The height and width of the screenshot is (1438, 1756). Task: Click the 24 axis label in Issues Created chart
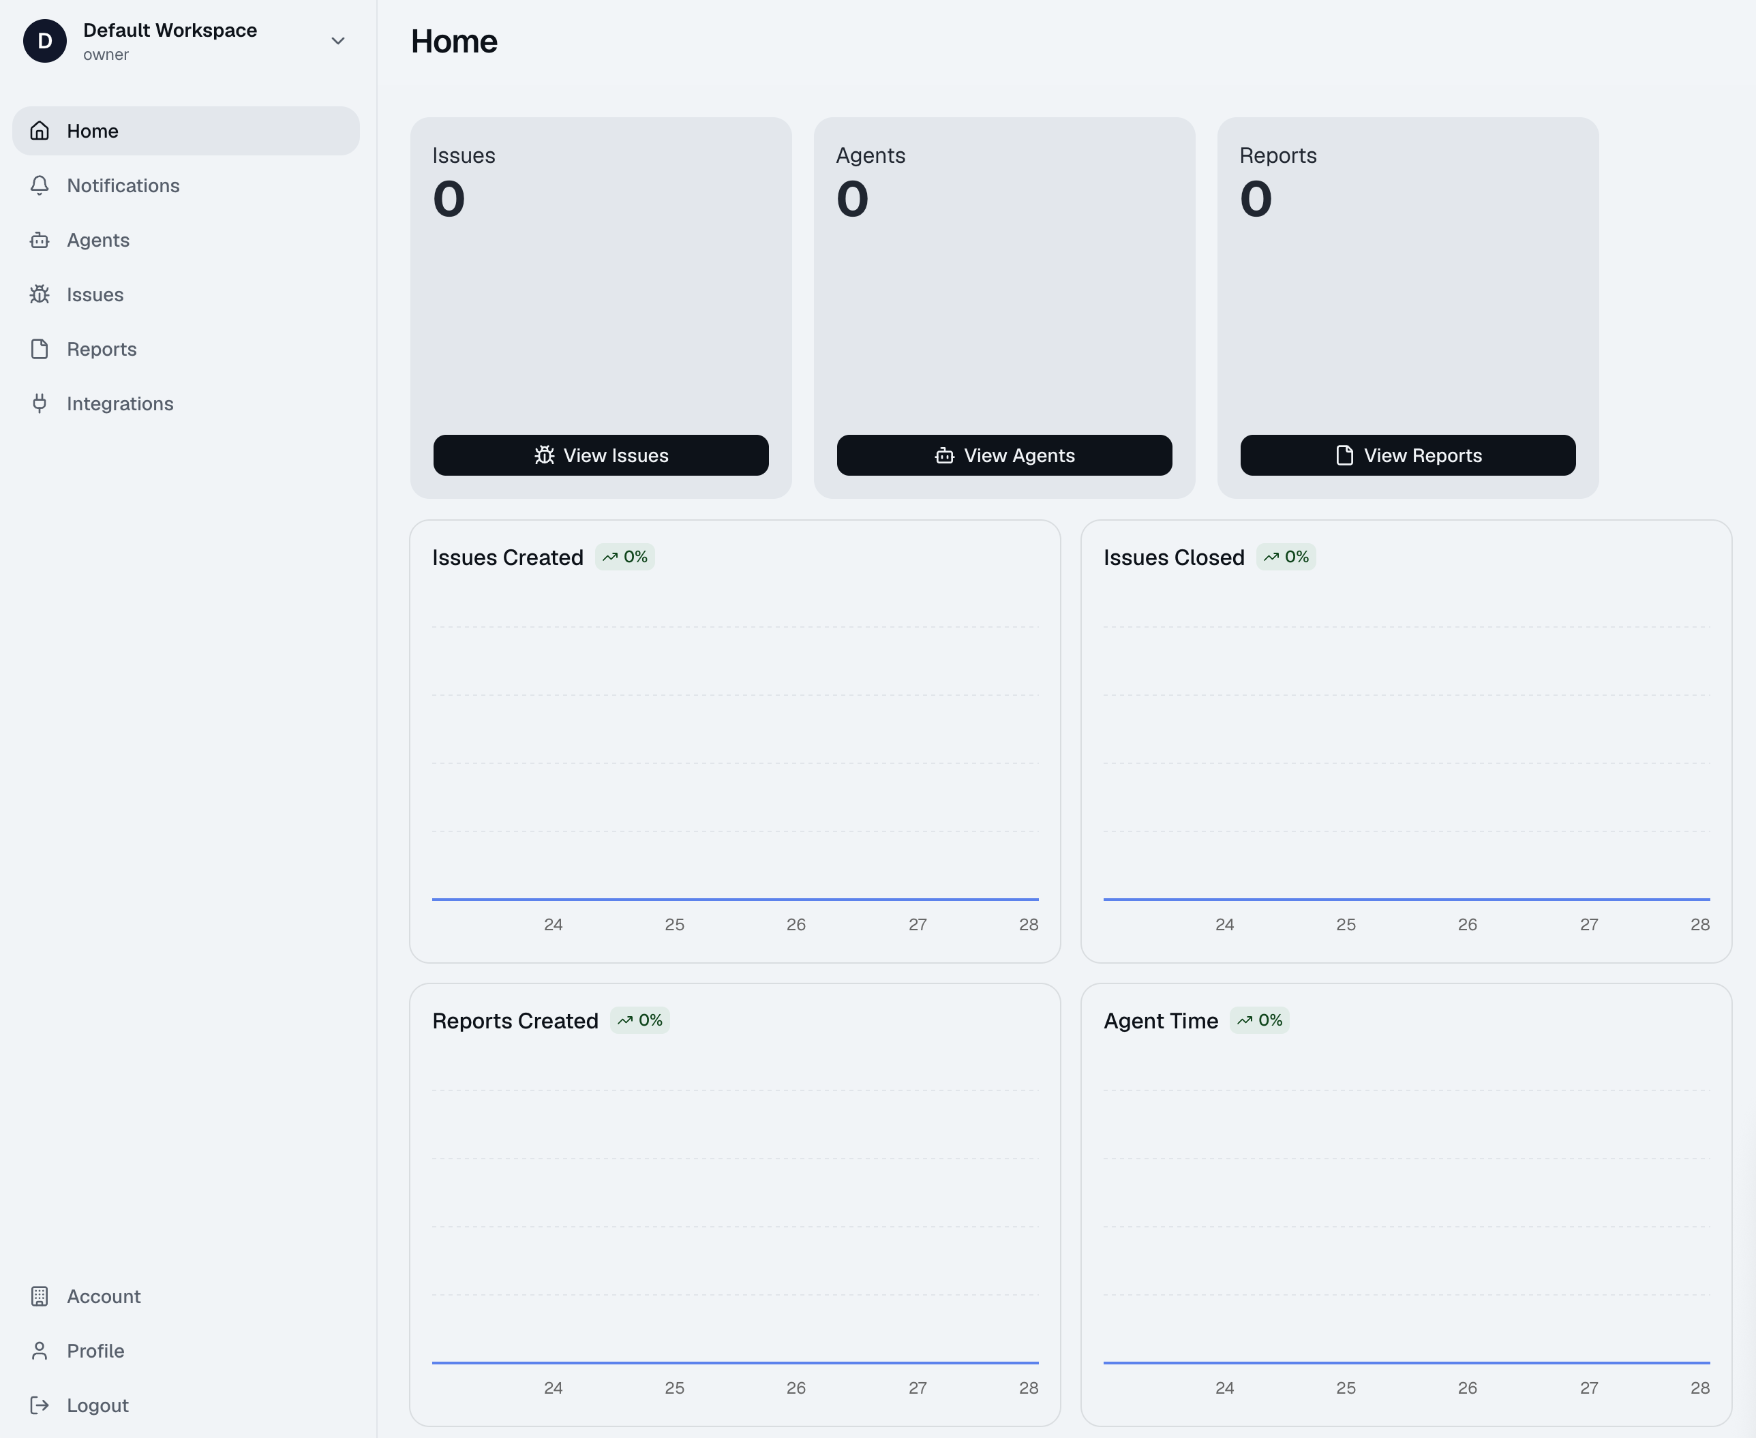pos(554,924)
